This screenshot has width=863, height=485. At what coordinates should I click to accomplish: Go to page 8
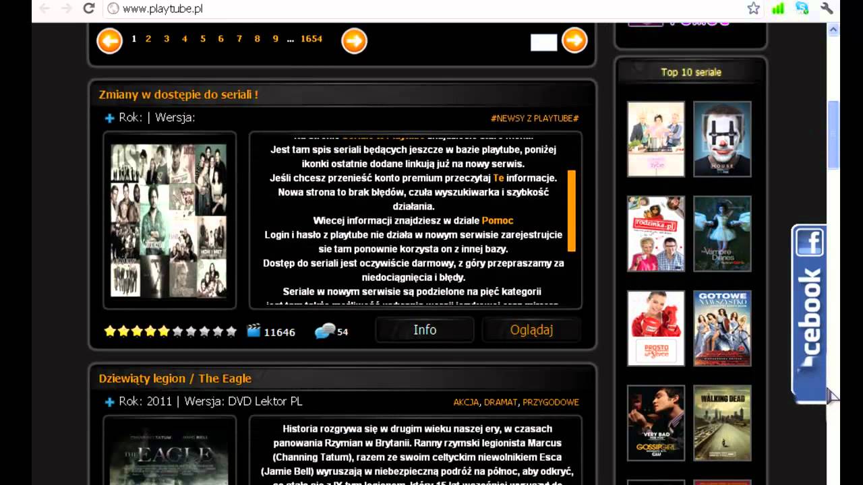point(257,39)
